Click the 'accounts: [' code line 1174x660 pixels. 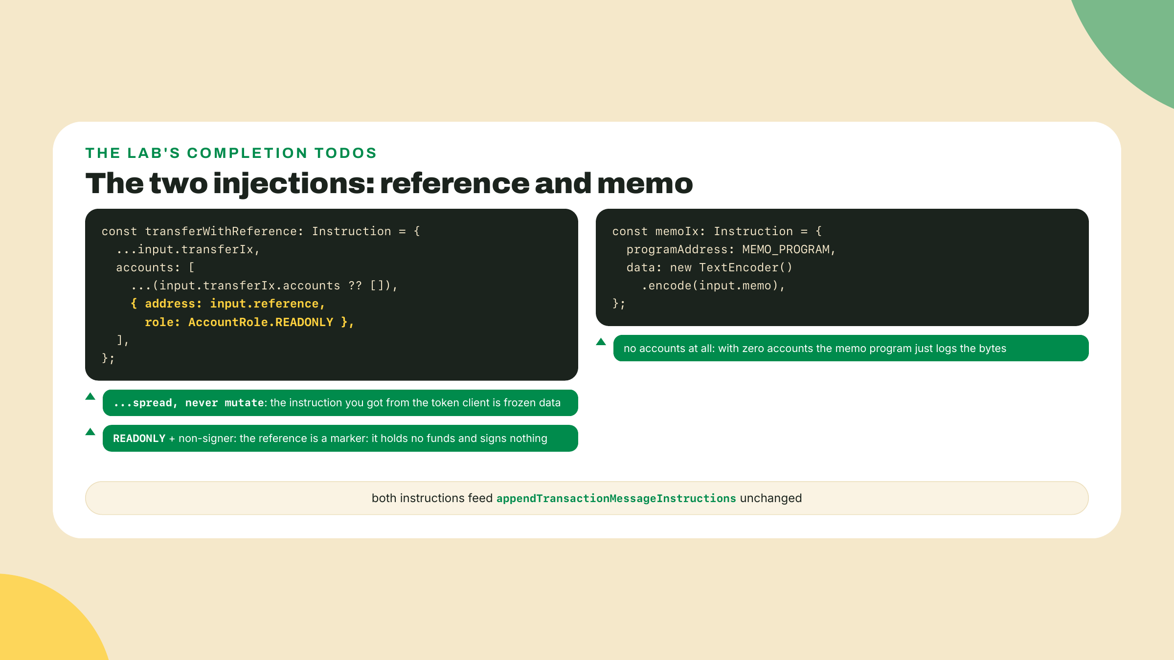(156, 267)
